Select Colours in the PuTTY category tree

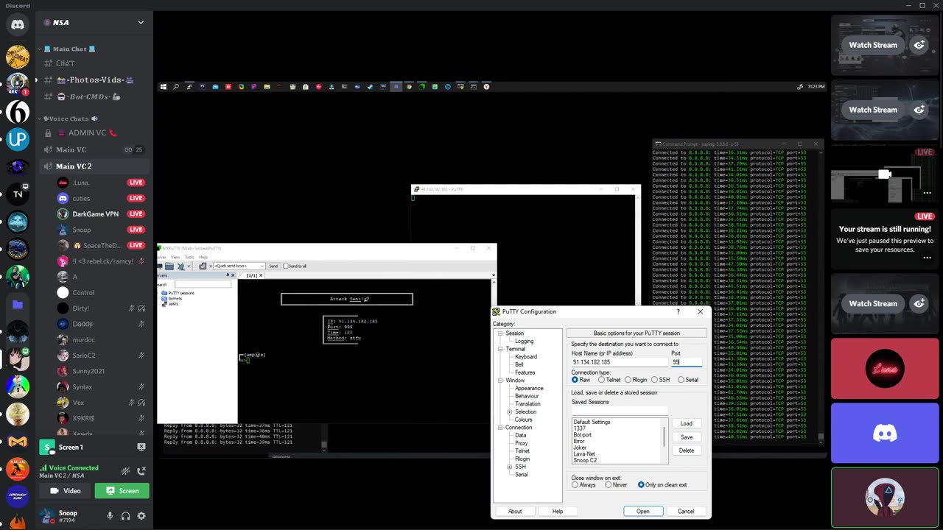524,420
